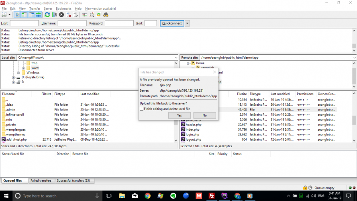Select index.php in remote list

point(192,130)
